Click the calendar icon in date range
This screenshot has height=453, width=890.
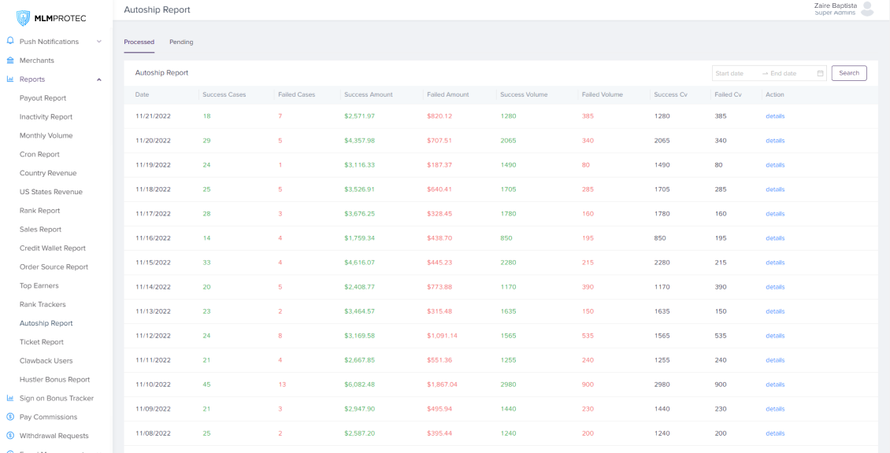coord(820,73)
